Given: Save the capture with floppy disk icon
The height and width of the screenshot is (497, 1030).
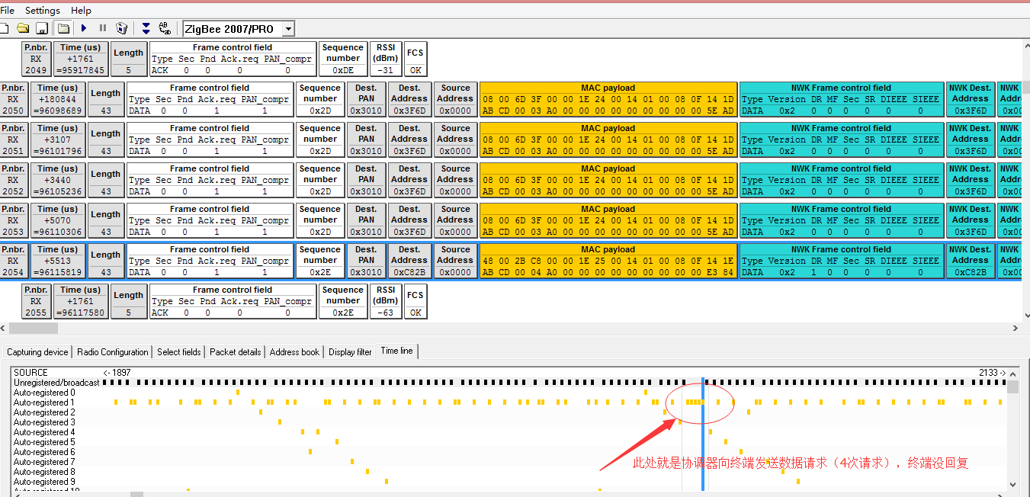Looking at the screenshot, I should 43,28.
